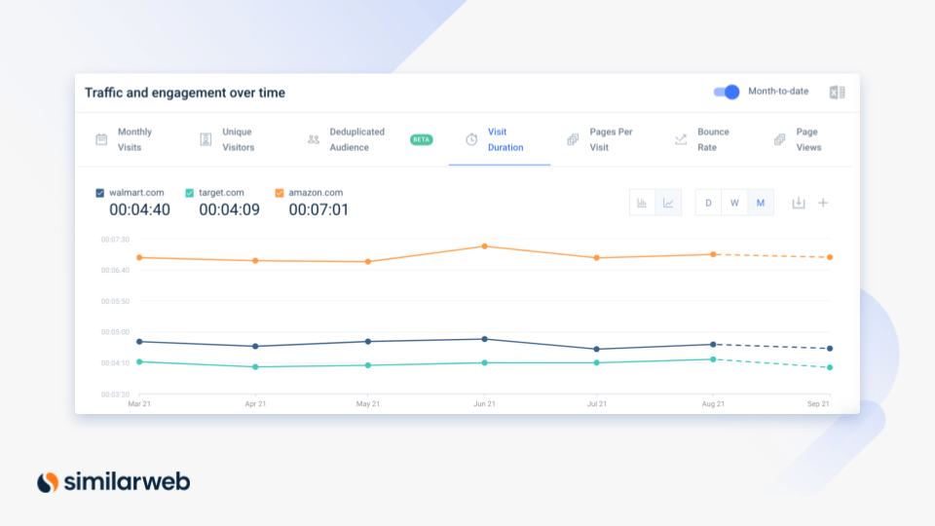The width and height of the screenshot is (935, 526).
Task: Open the Pages Per Visit tab
Action: [x=612, y=139]
